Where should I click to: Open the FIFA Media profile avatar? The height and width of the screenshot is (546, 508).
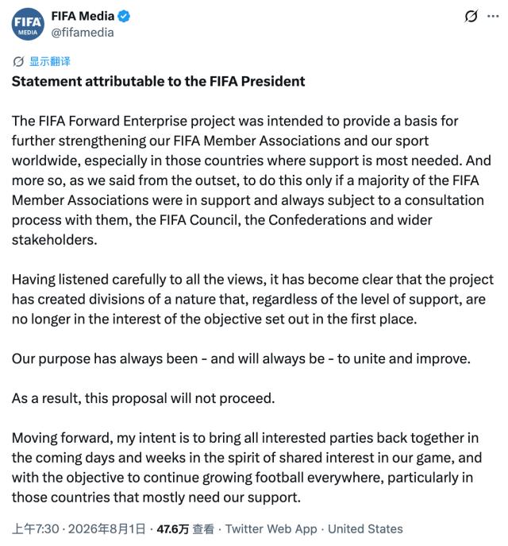[x=28, y=24]
